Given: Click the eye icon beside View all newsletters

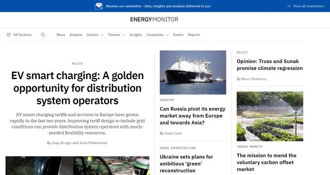Looking at the screenshot, I should (x=289, y=6).
